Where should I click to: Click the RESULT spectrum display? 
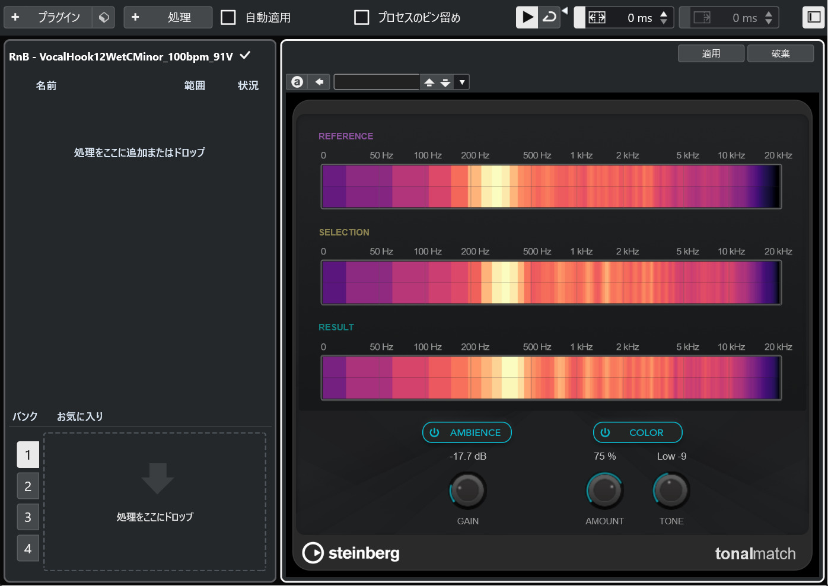pyautogui.click(x=551, y=378)
